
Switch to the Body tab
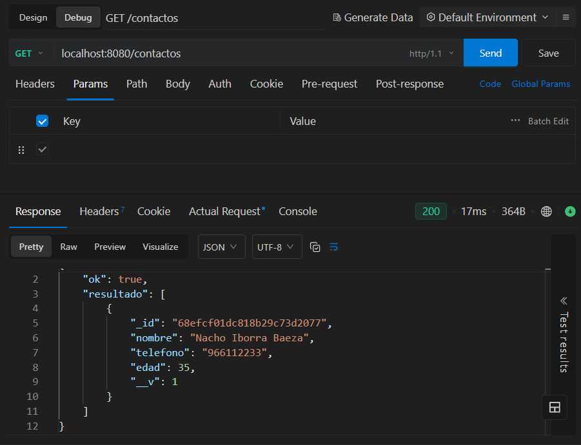[177, 84]
